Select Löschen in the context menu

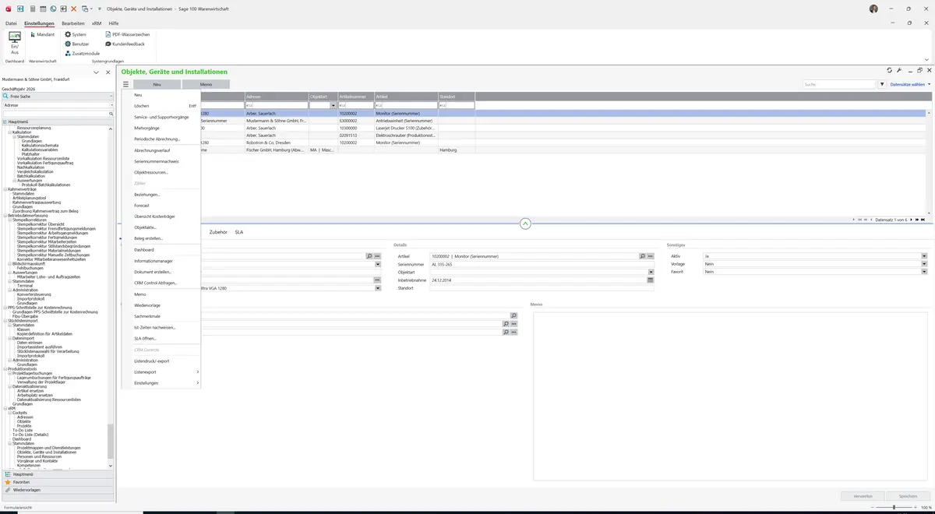(x=161, y=106)
